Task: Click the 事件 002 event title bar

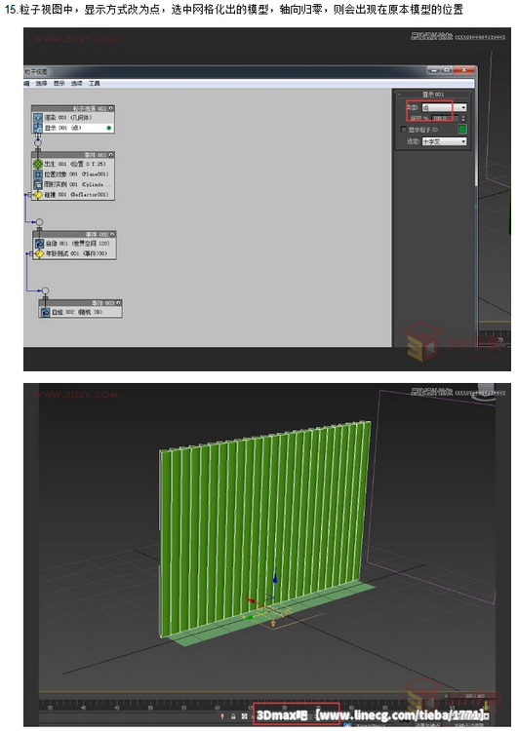Action: click(74, 234)
